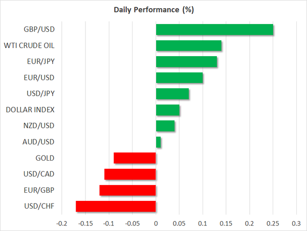Click the NZD/USD green bar
307x231 pixels.
(x=165, y=126)
